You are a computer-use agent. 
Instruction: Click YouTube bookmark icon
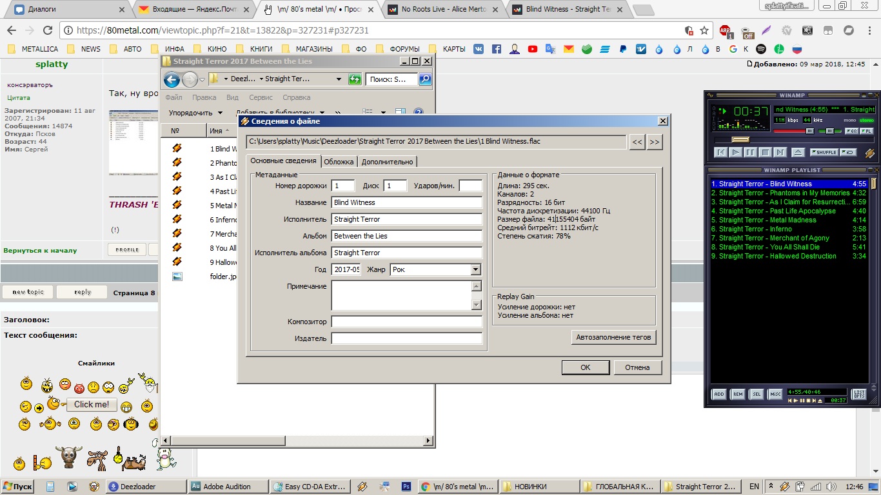tap(533, 49)
